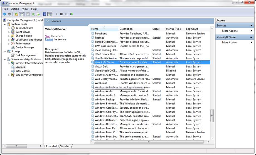Image resolution: width=256 pixels, height=155 pixels.
Task: Click the Refresh toolbar icon
Action: click(33, 14)
